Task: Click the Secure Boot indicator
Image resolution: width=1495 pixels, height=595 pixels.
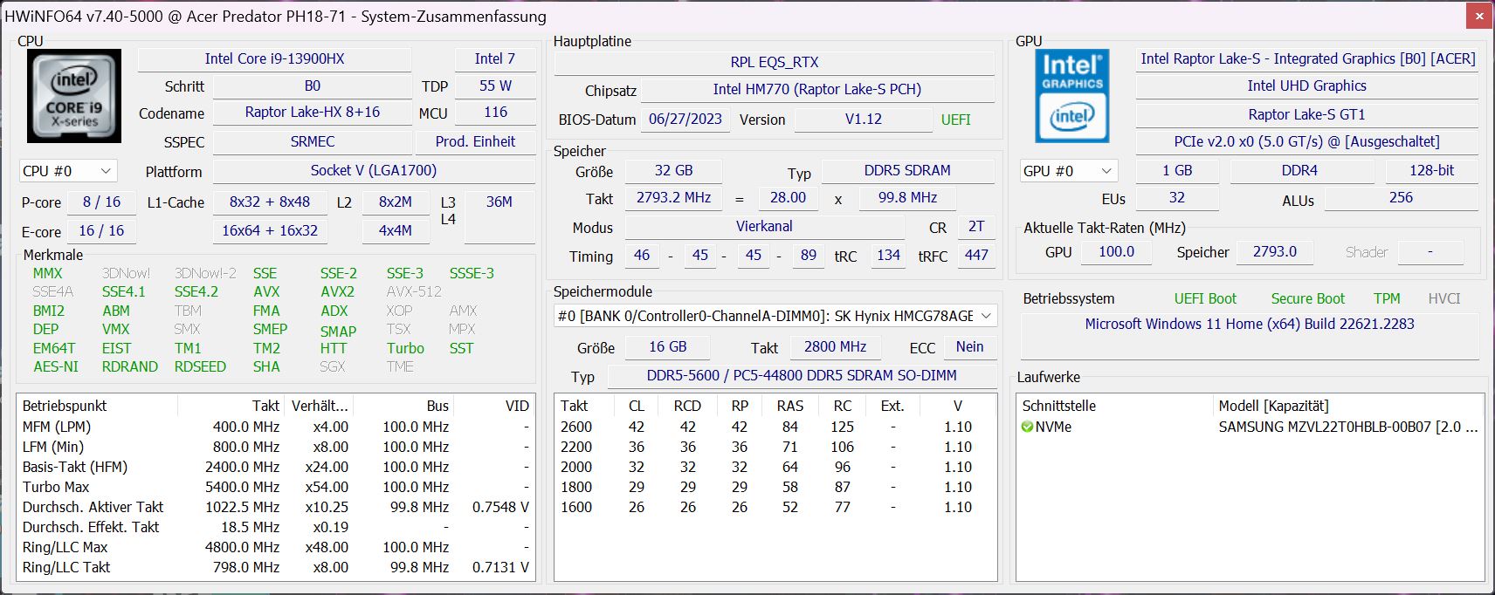Action: pyautogui.click(x=1307, y=298)
